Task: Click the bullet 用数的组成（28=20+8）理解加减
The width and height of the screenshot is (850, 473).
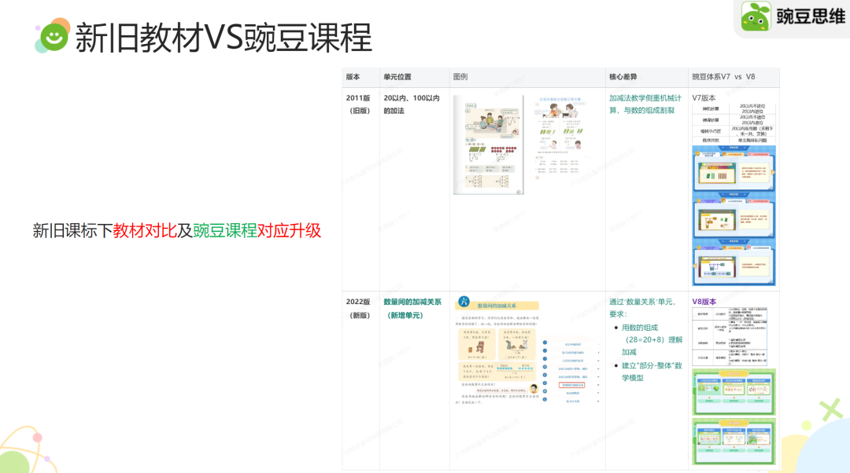Action: (652, 340)
